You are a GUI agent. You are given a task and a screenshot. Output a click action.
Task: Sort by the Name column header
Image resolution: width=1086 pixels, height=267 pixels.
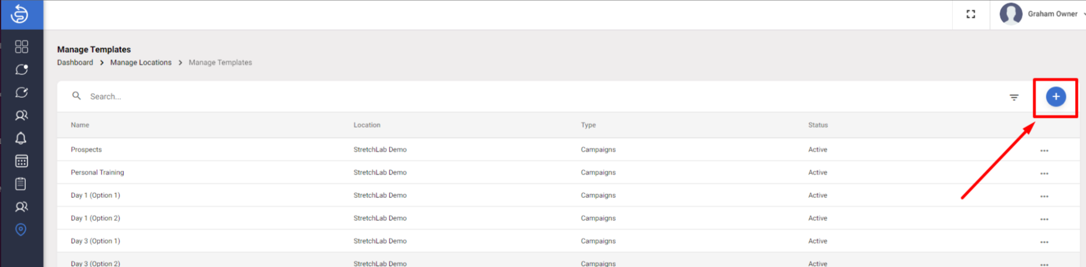pyautogui.click(x=80, y=125)
